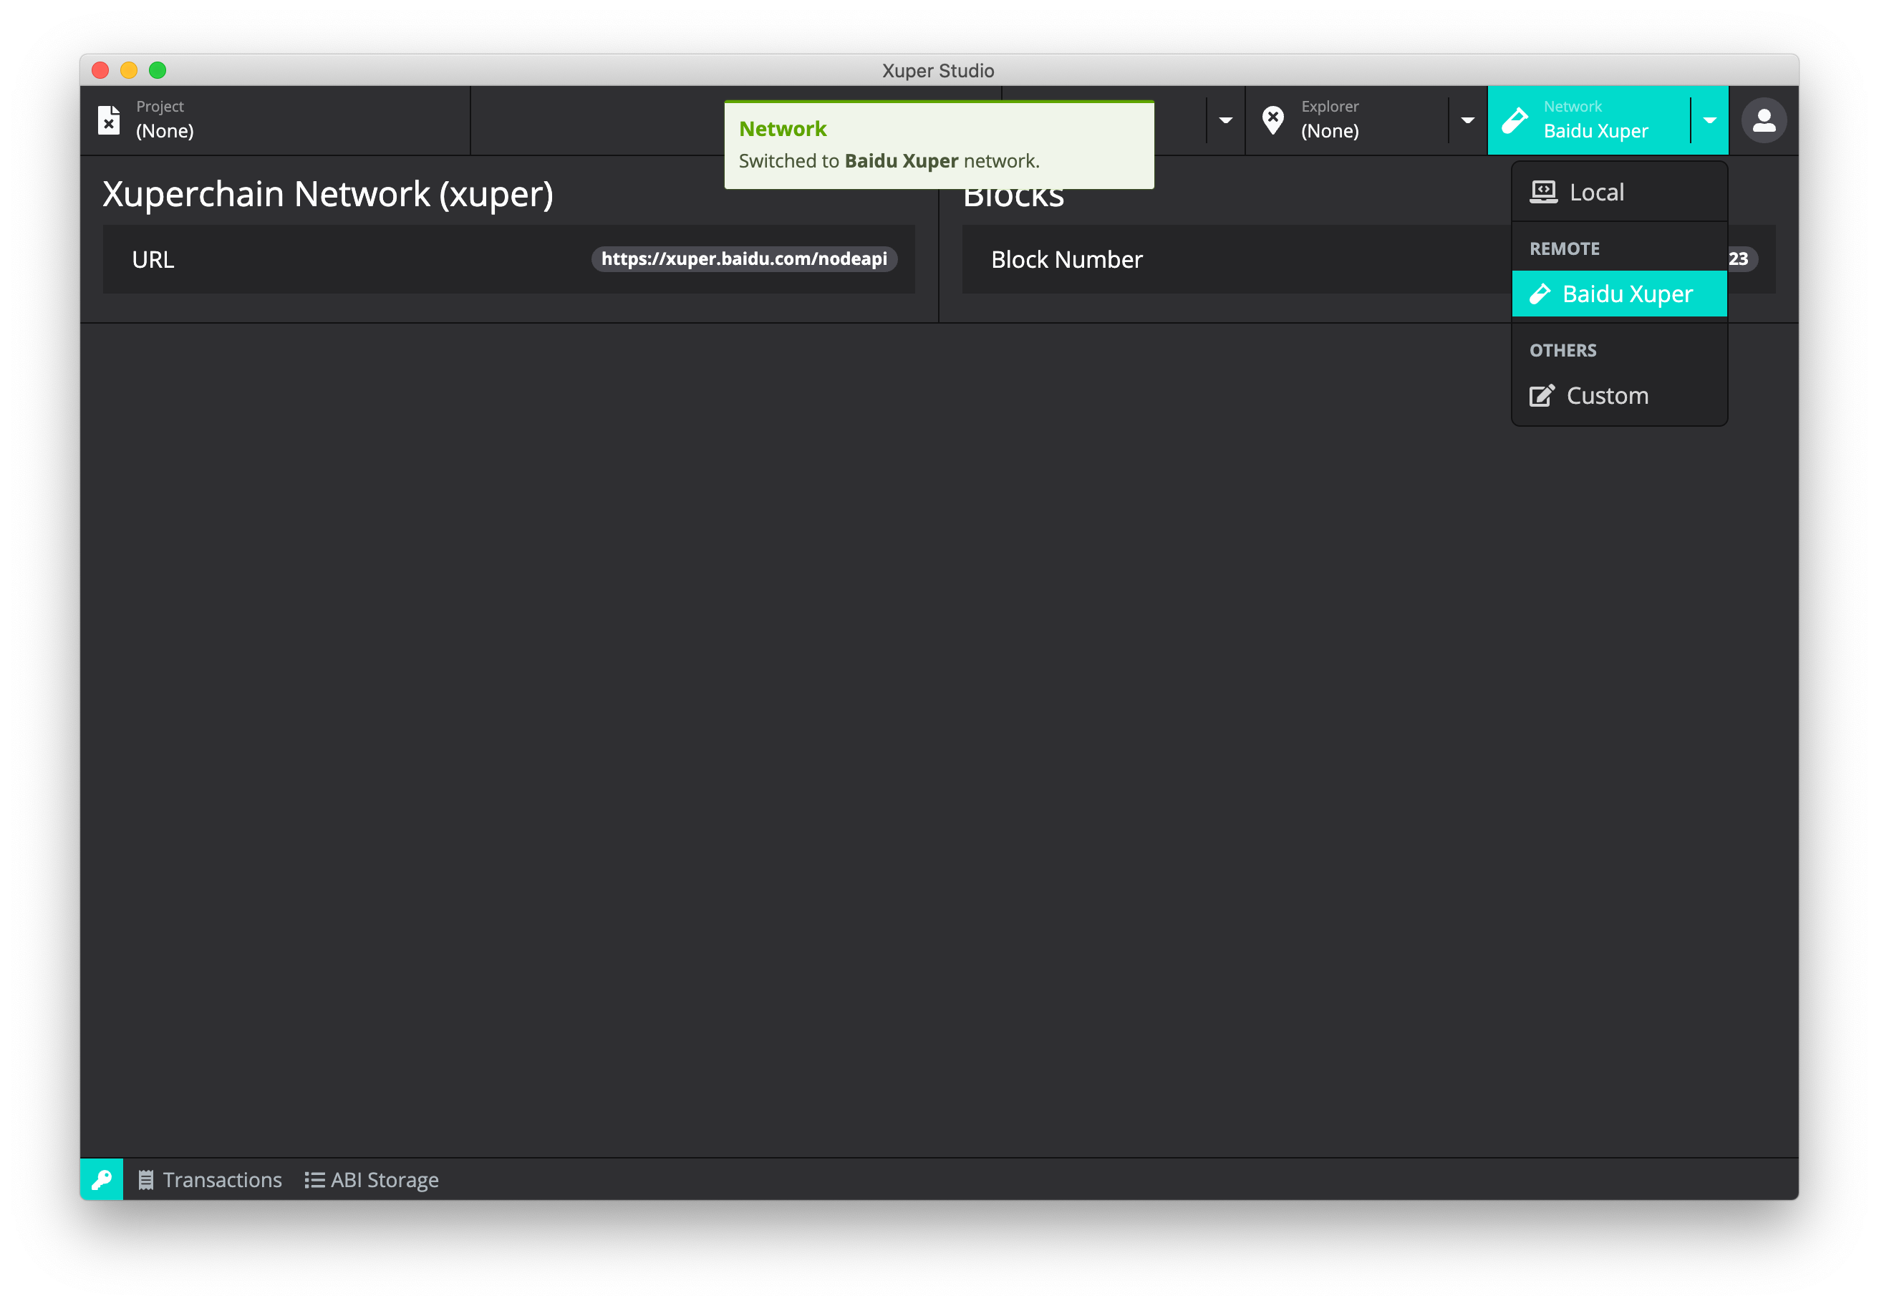
Task: Click the Project file icon
Action: coord(109,120)
